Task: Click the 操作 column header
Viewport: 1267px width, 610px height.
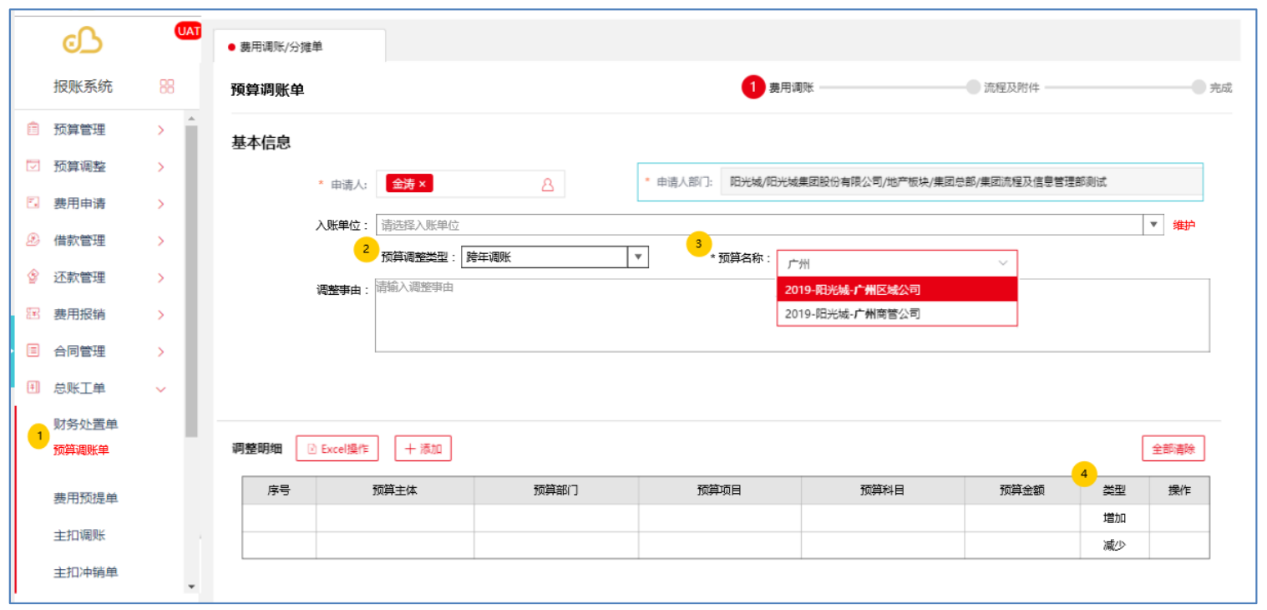Action: click(x=1179, y=491)
